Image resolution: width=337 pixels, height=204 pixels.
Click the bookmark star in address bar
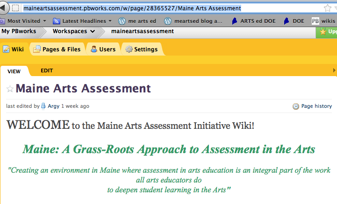click(327, 8)
